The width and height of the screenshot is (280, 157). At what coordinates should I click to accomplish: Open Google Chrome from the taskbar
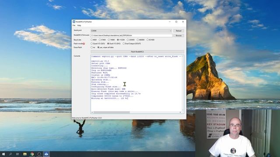coord(32,154)
